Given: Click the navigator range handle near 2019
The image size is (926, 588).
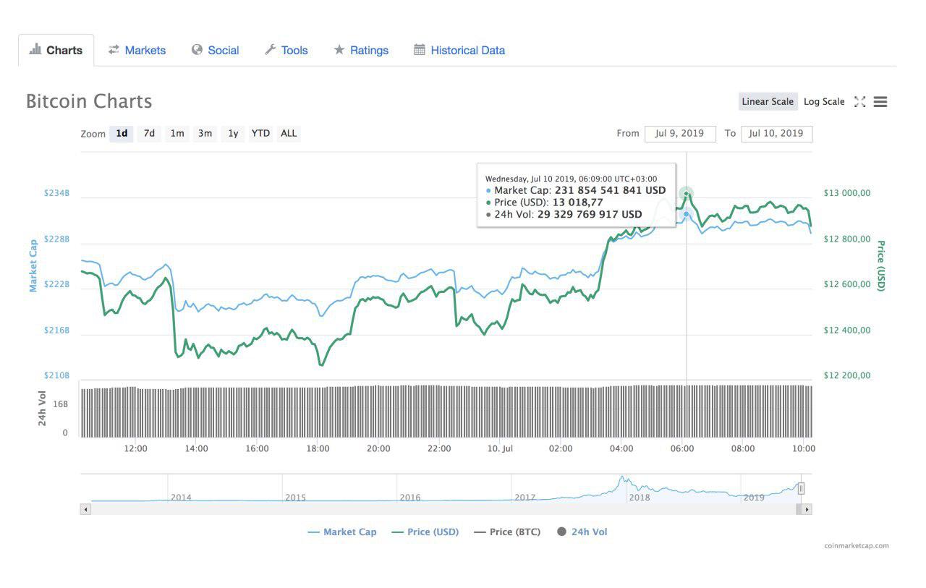Looking at the screenshot, I should pos(801,488).
